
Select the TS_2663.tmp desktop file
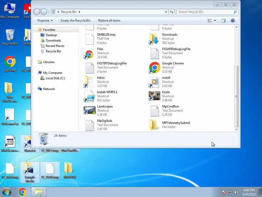pyautogui.click(x=10, y=171)
